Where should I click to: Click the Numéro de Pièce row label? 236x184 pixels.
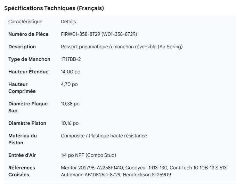pos(28,34)
